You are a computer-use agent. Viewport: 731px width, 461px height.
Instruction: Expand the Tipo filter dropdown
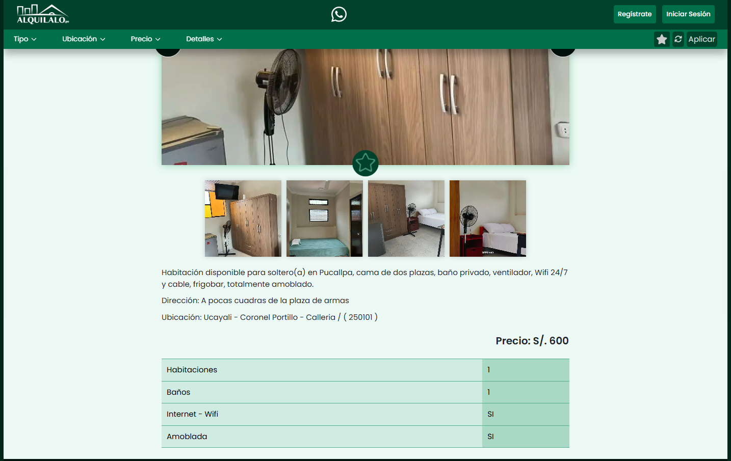click(x=24, y=39)
